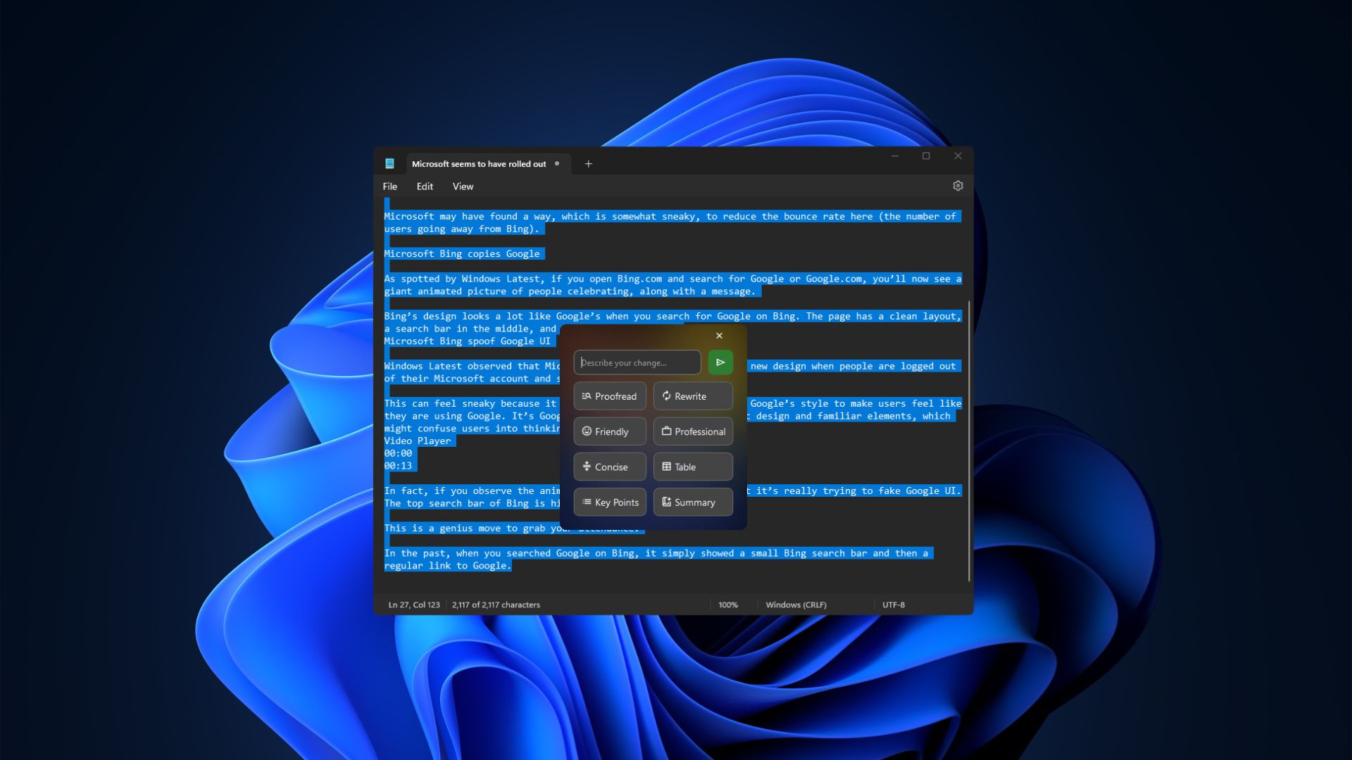Click the 100% zoom level in status bar
This screenshot has width=1352, height=760.
(728, 604)
